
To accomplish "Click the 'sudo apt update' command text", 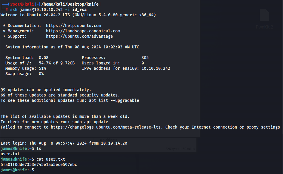I will coord(90,122).
